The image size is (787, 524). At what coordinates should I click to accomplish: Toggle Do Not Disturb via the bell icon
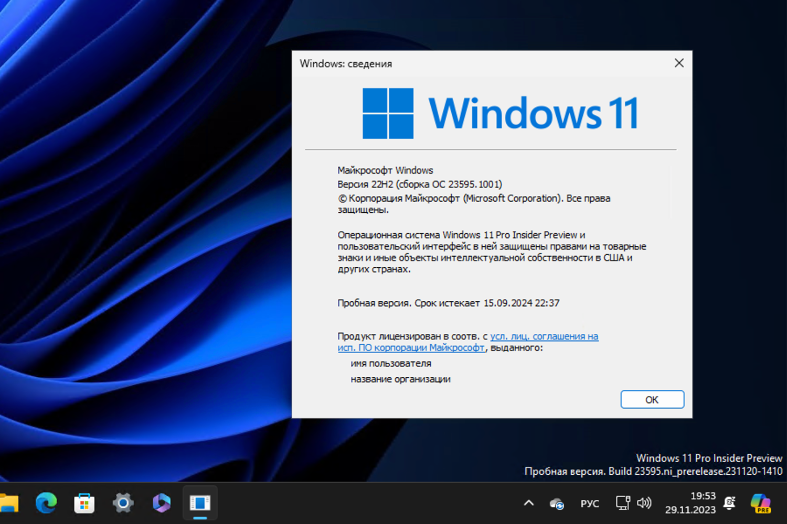(729, 502)
